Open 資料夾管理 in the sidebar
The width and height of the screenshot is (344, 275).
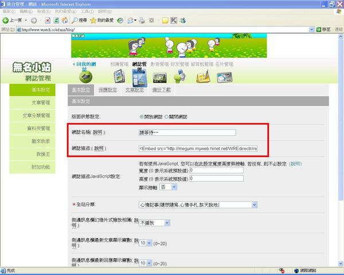click(32, 128)
